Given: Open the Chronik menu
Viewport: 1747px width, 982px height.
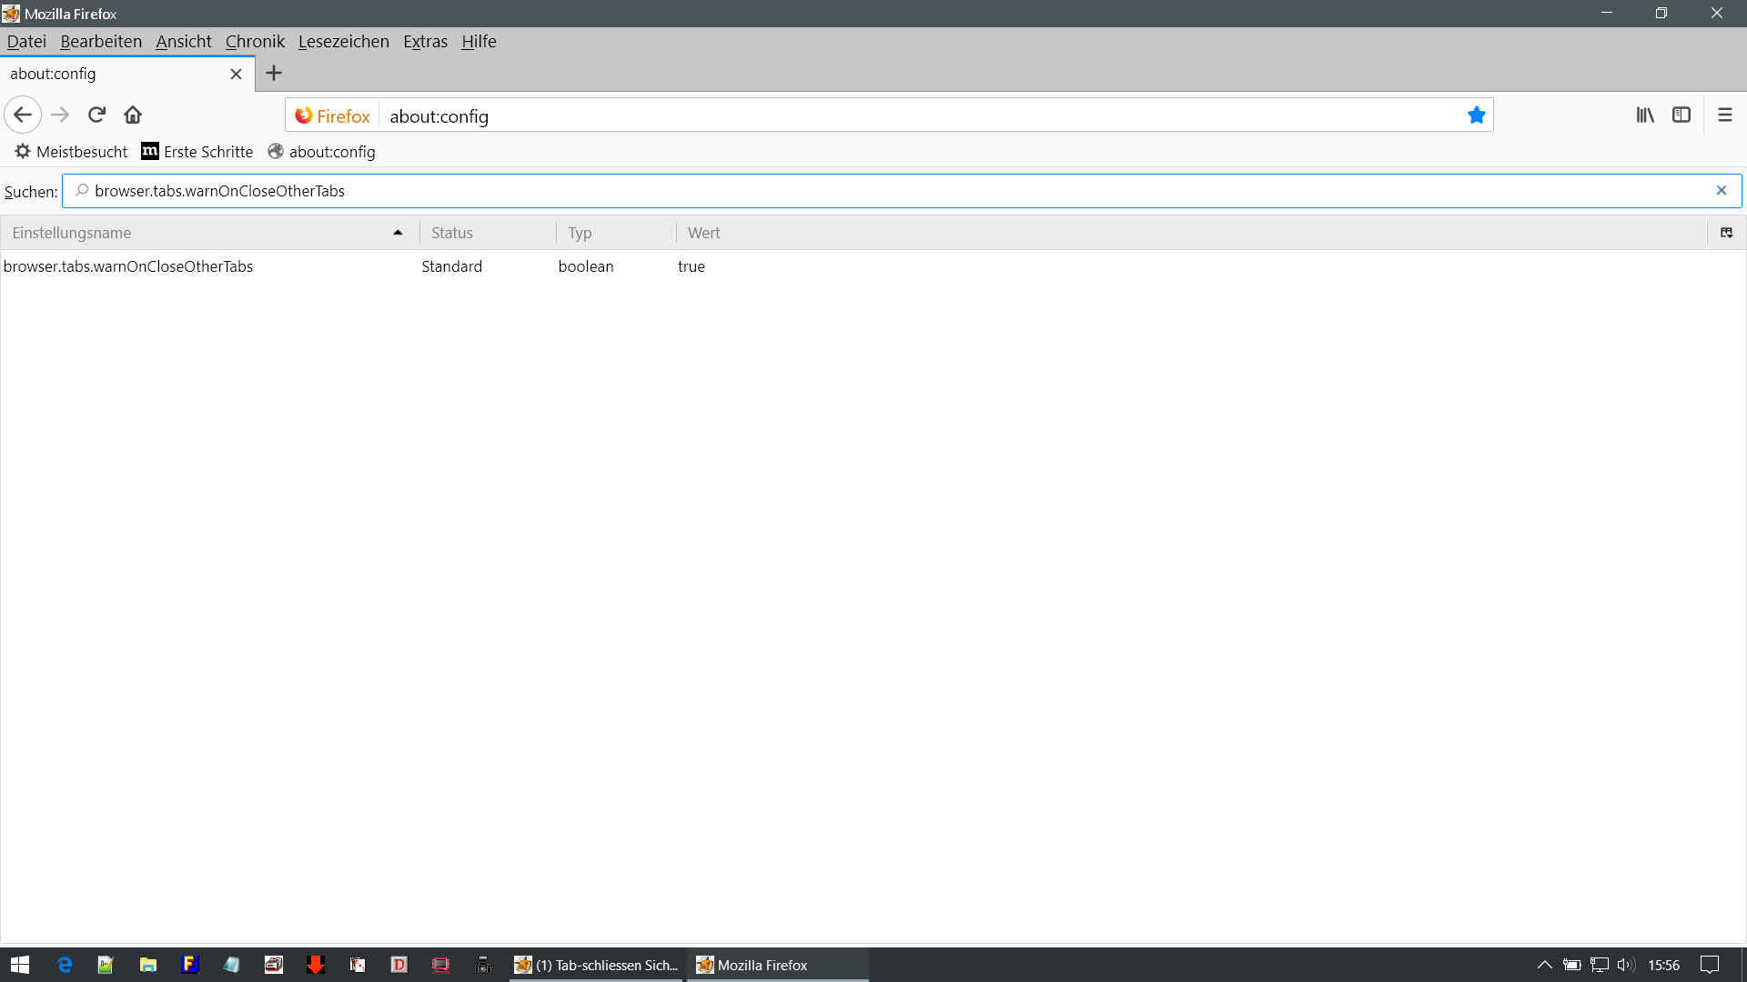Looking at the screenshot, I should pyautogui.click(x=255, y=42).
